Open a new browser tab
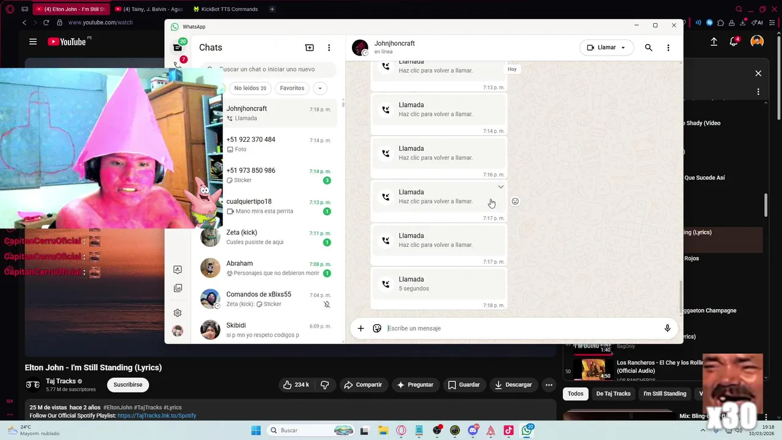Viewport: 782px width, 440px height. (272, 9)
